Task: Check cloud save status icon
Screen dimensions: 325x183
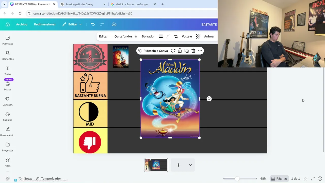Action: coord(114,24)
